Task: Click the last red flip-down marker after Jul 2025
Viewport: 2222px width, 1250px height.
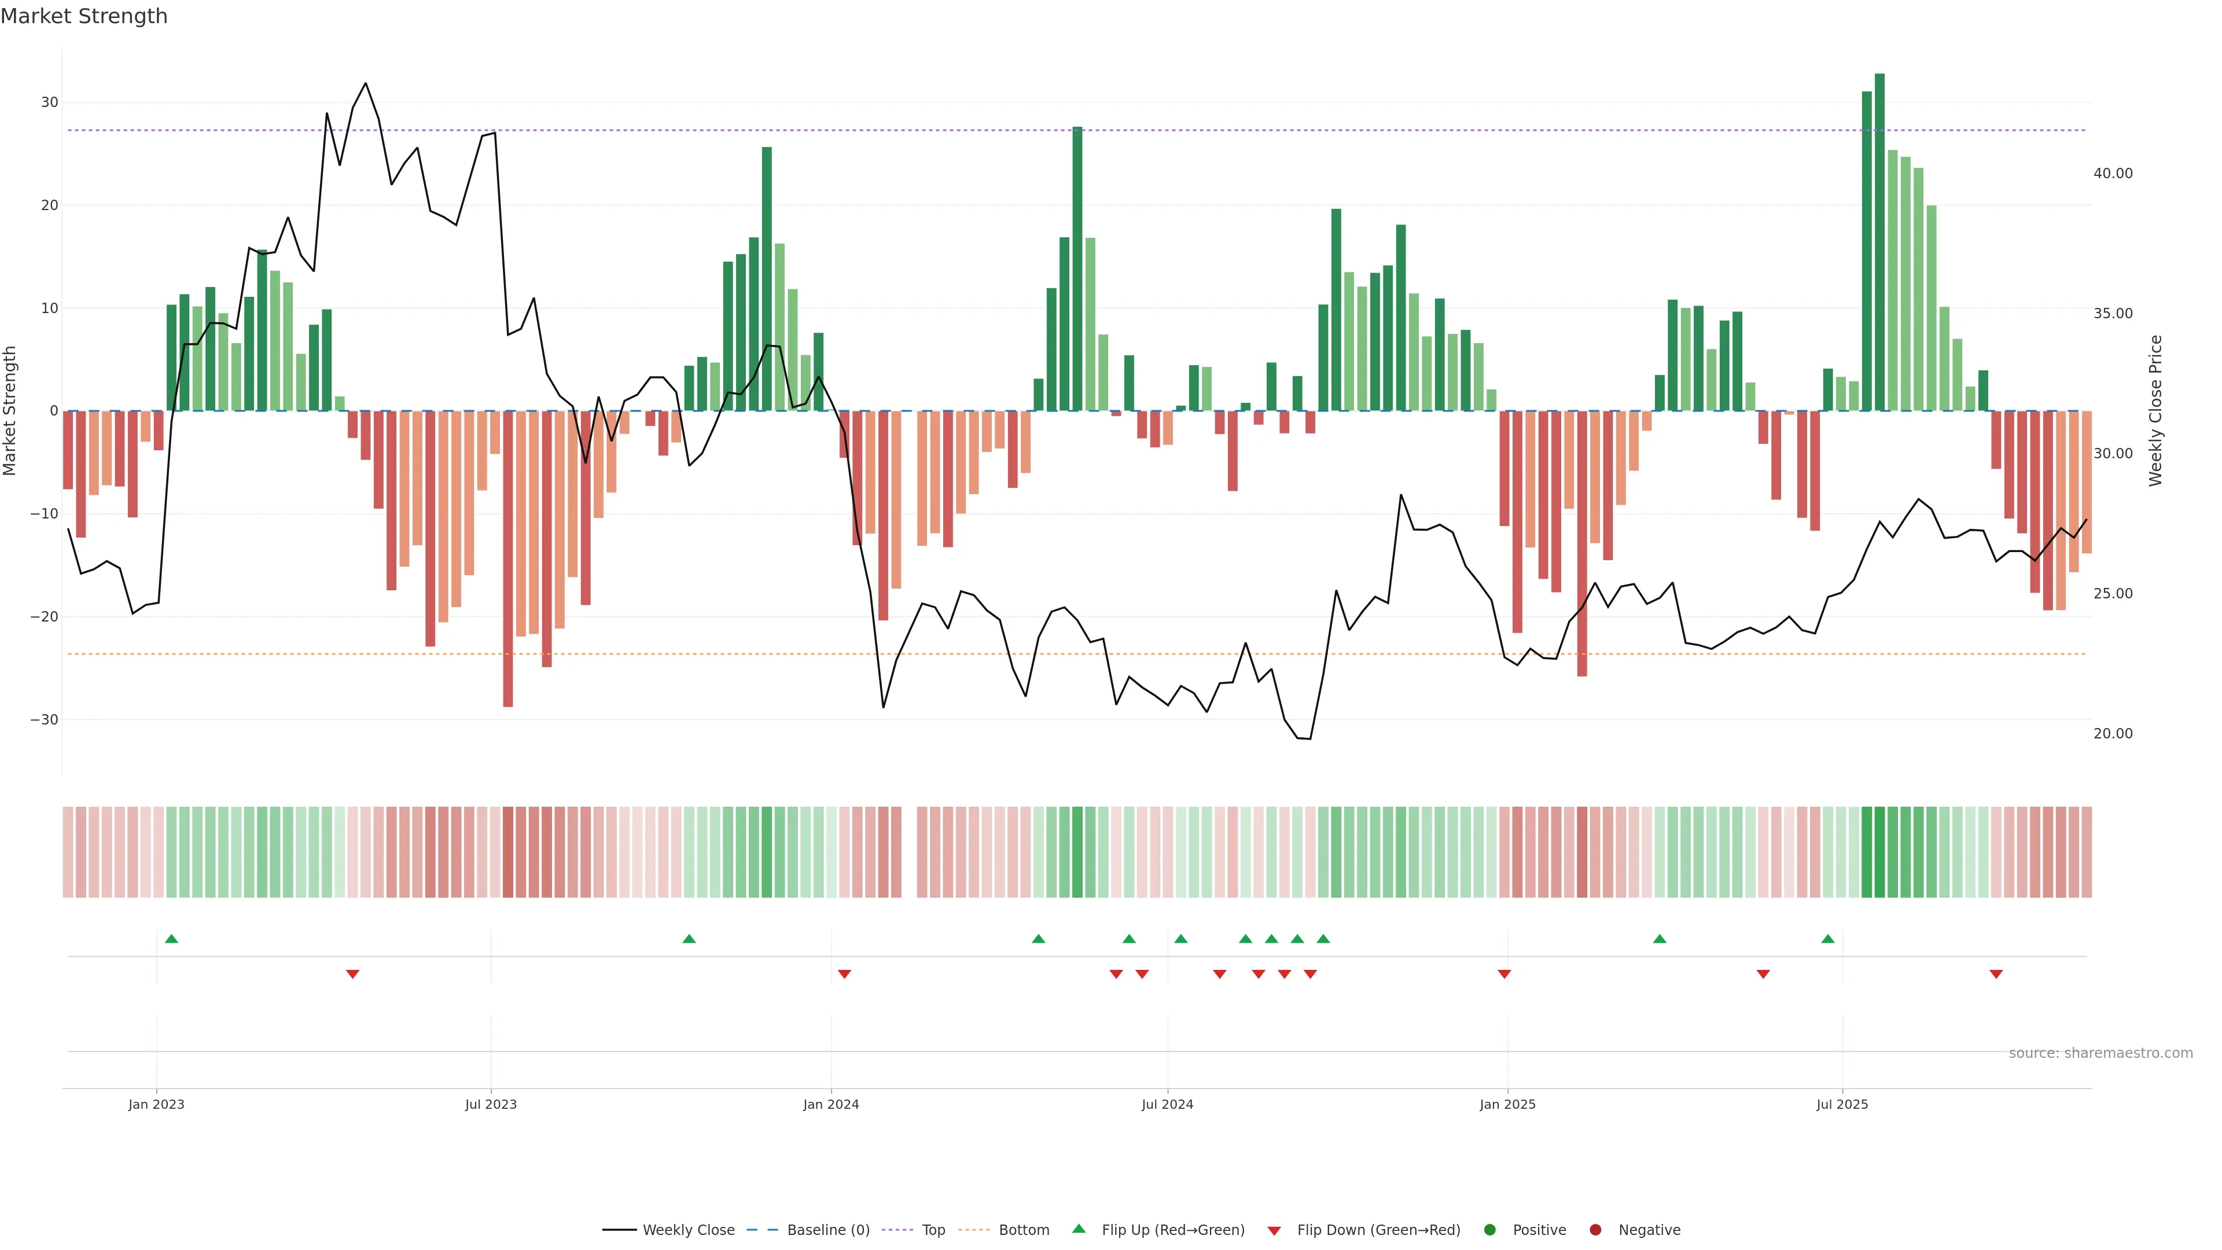Action: [x=1996, y=974]
